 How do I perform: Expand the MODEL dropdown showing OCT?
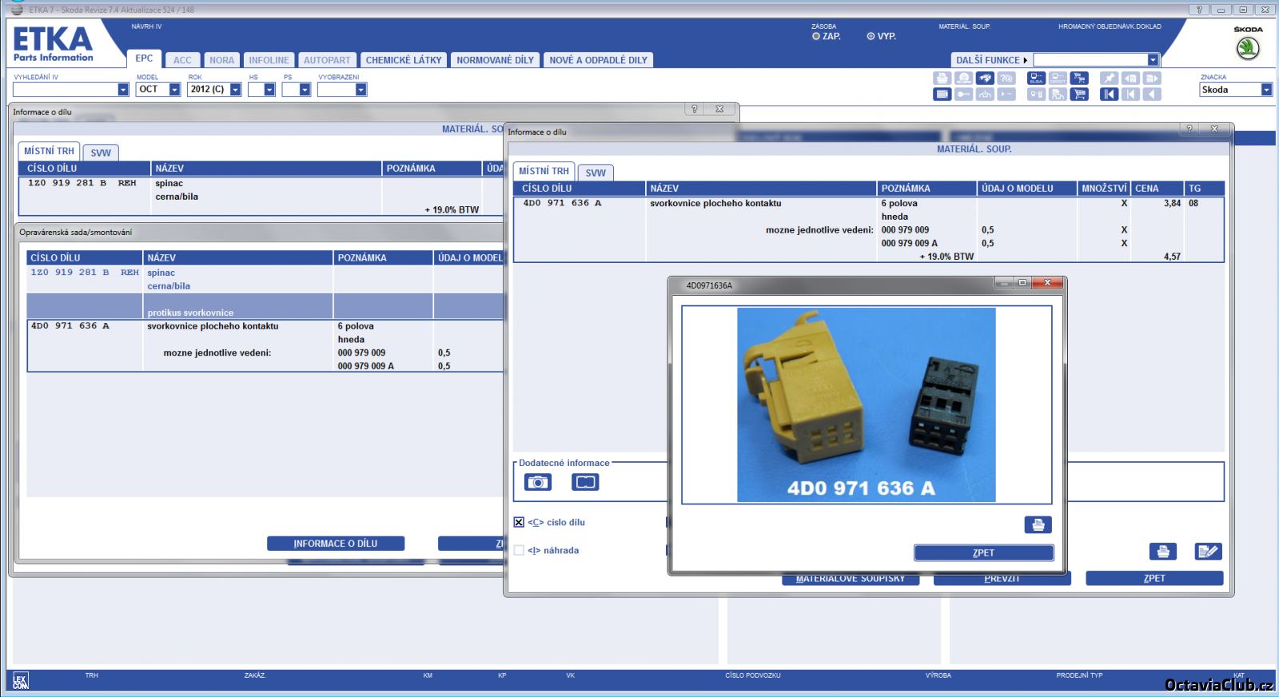(174, 90)
